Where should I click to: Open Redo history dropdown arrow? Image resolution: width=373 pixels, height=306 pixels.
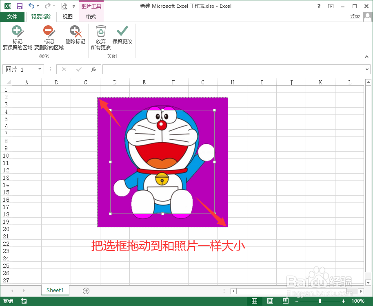coord(54,6)
